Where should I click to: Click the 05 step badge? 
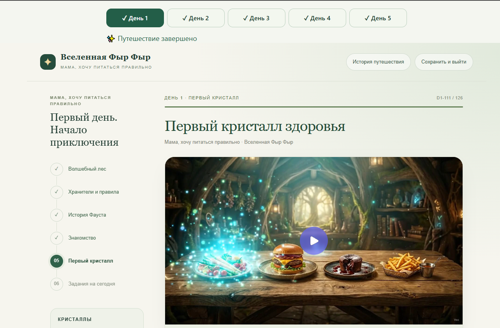coord(56,261)
